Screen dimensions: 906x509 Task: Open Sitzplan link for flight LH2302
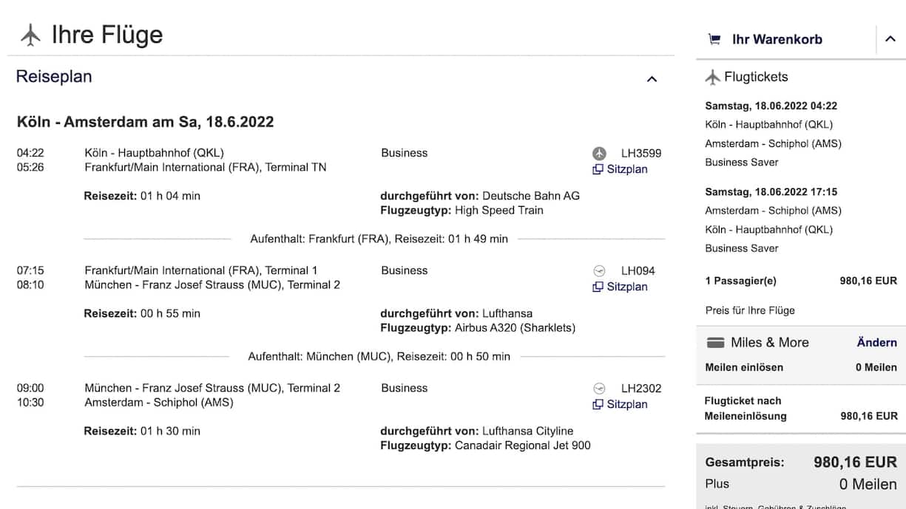click(626, 404)
